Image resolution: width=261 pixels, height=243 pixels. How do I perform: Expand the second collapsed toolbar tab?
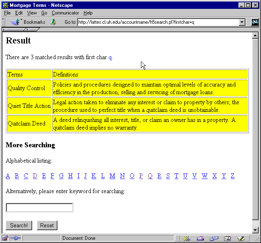pos(33,29)
